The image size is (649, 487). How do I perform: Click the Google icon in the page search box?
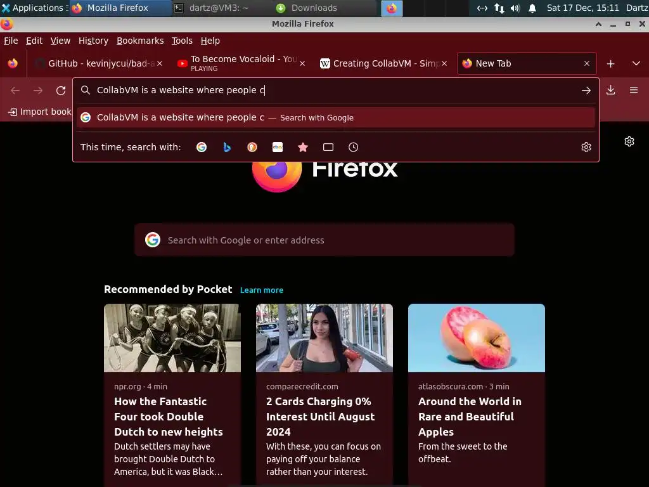[x=153, y=240]
